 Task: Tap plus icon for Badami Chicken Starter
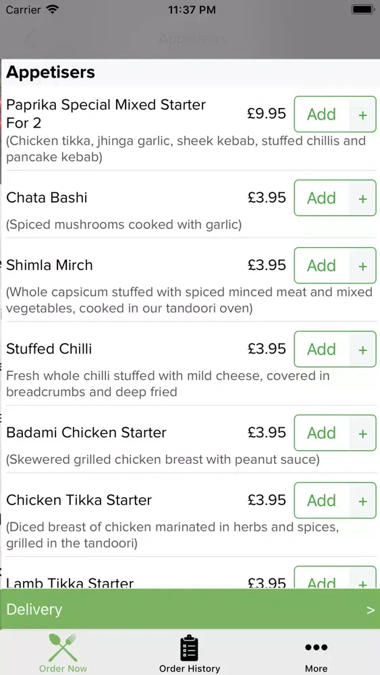(x=362, y=433)
